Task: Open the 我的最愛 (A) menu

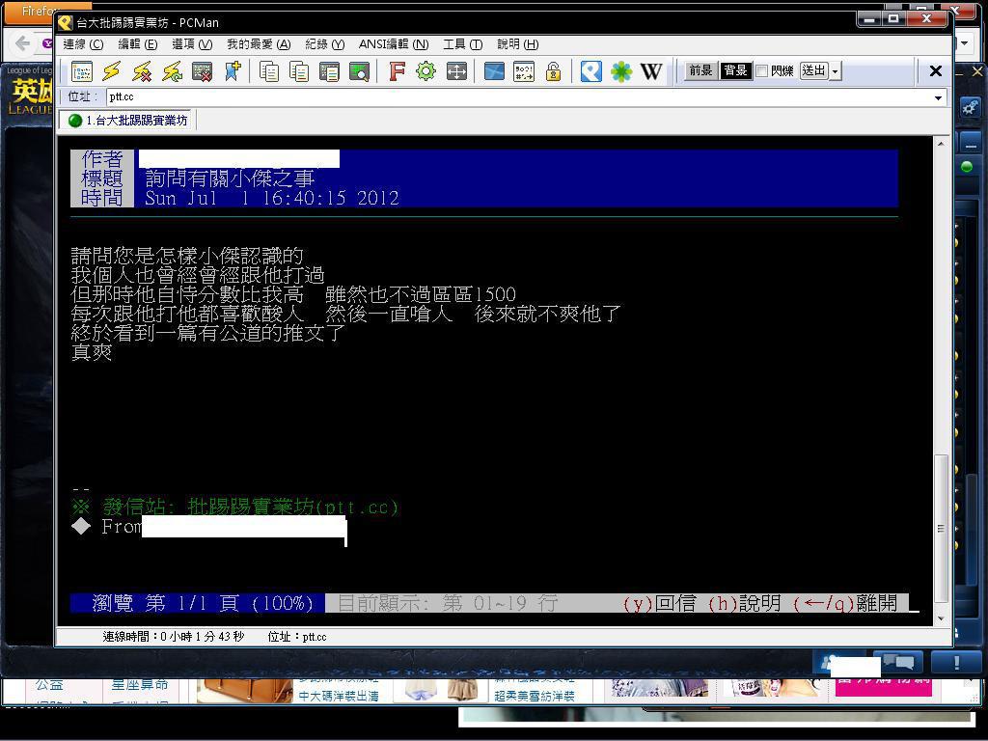Action: click(x=259, y=44)
